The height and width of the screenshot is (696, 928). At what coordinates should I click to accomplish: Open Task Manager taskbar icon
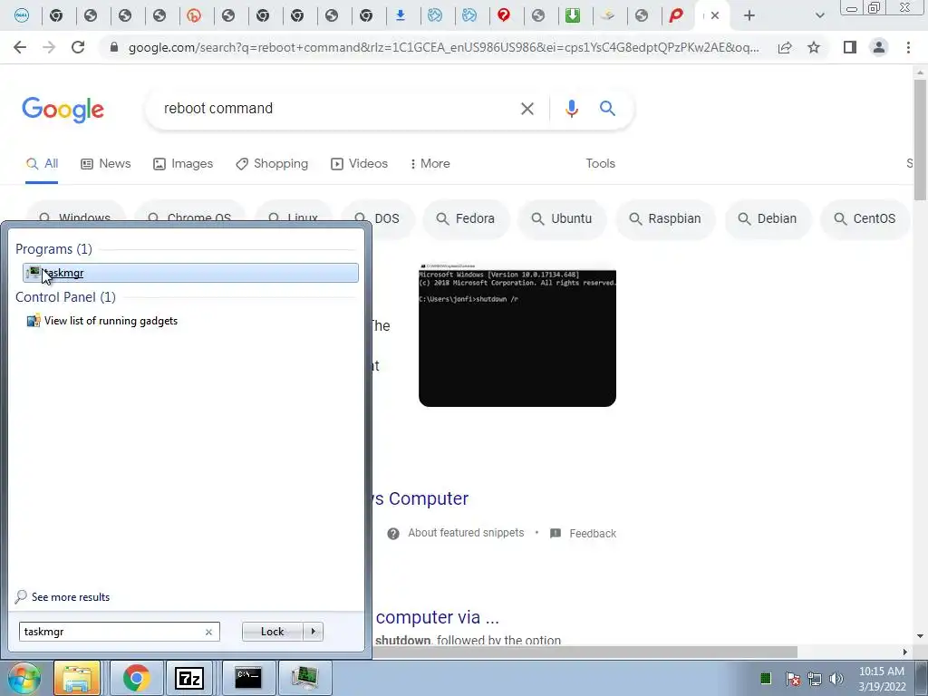[304, 678]
